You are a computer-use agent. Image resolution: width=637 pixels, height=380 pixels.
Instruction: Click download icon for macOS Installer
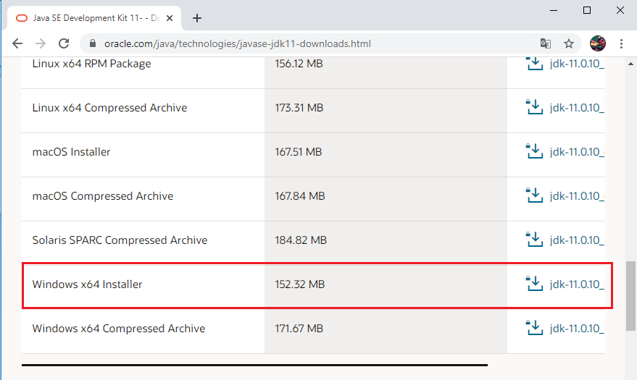coord(534,151)
